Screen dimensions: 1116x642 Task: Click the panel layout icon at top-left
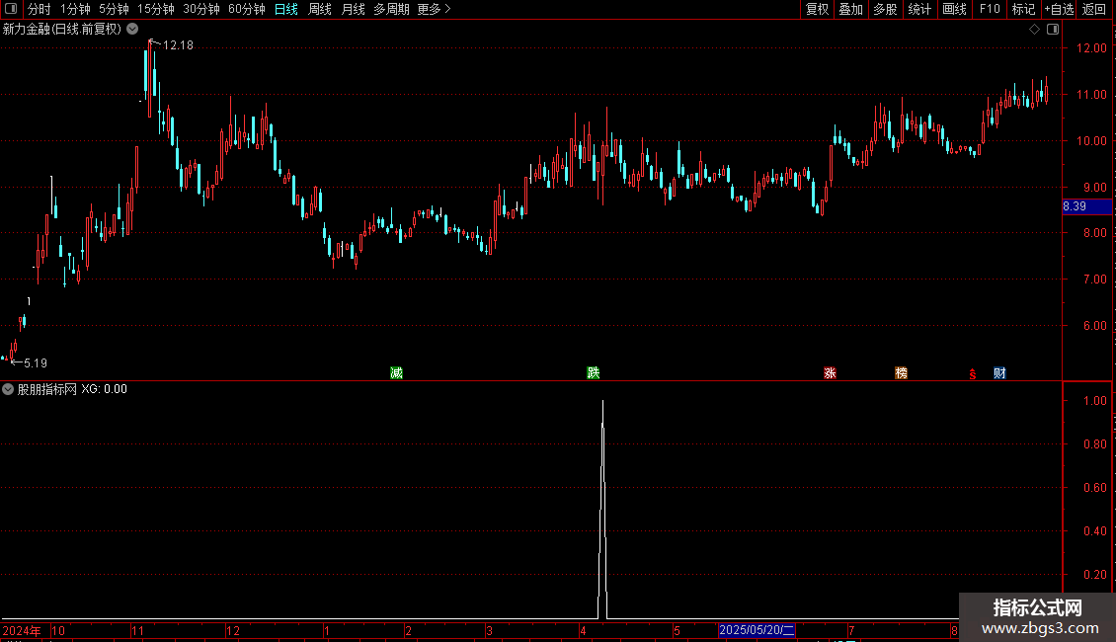click(x=11, y=9)
